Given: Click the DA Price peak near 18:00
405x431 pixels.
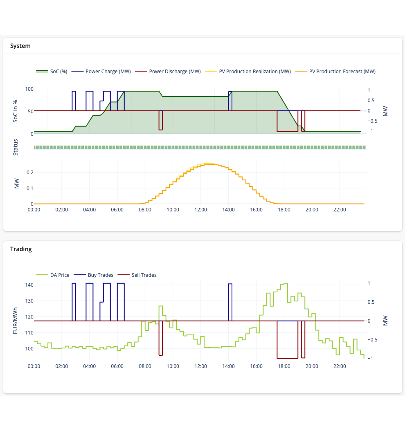Looking at the screenshot, I should coord(286,283).
